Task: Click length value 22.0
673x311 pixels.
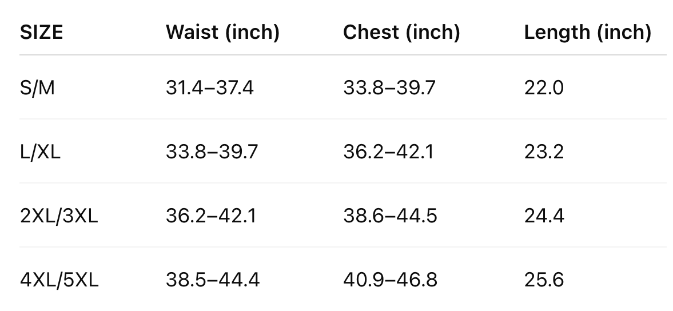Action: (x=544, y=88)
